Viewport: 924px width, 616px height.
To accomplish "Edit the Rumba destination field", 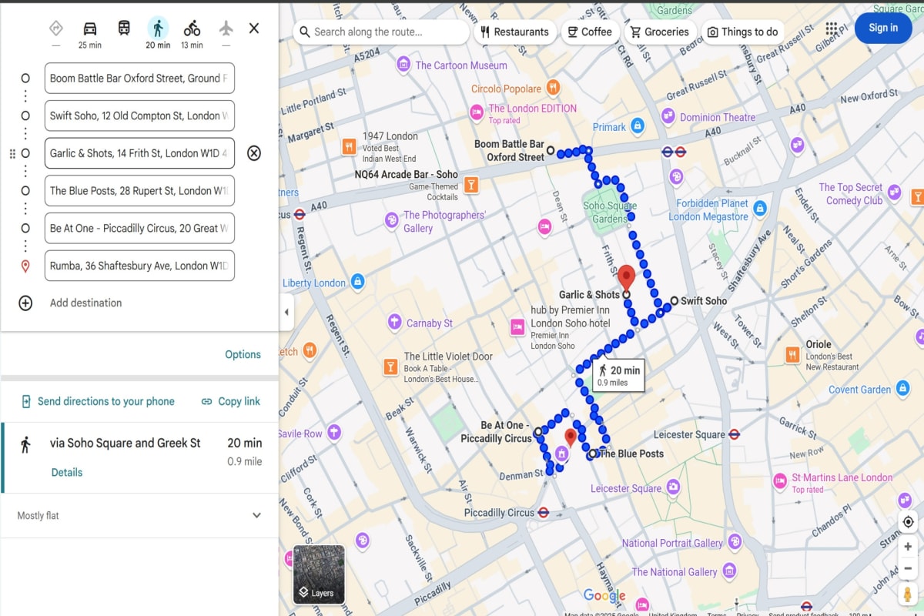I will (x=139, y=266).
